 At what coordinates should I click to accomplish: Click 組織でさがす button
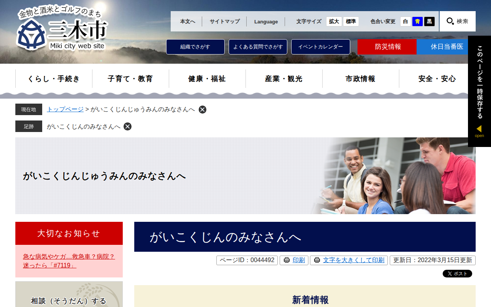tap(195, 47)
